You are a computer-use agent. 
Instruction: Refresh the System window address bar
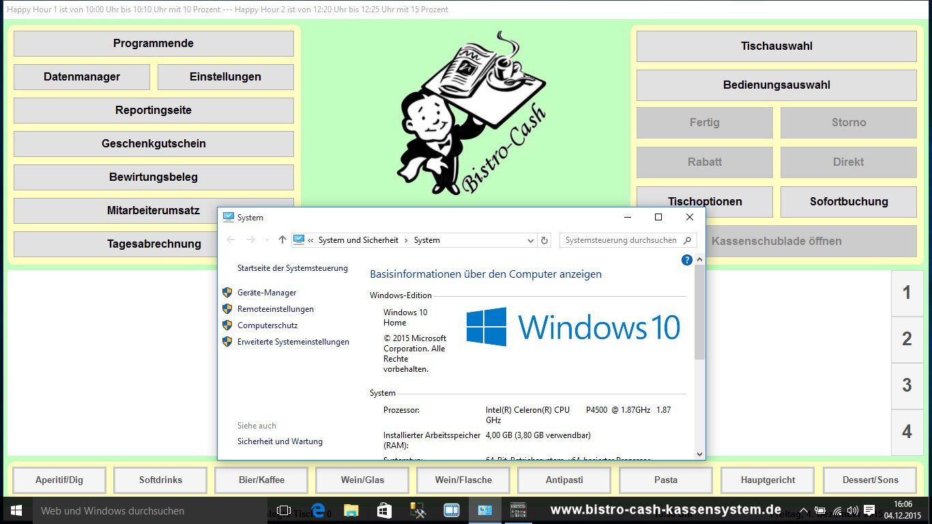click(x=544, y=240)
